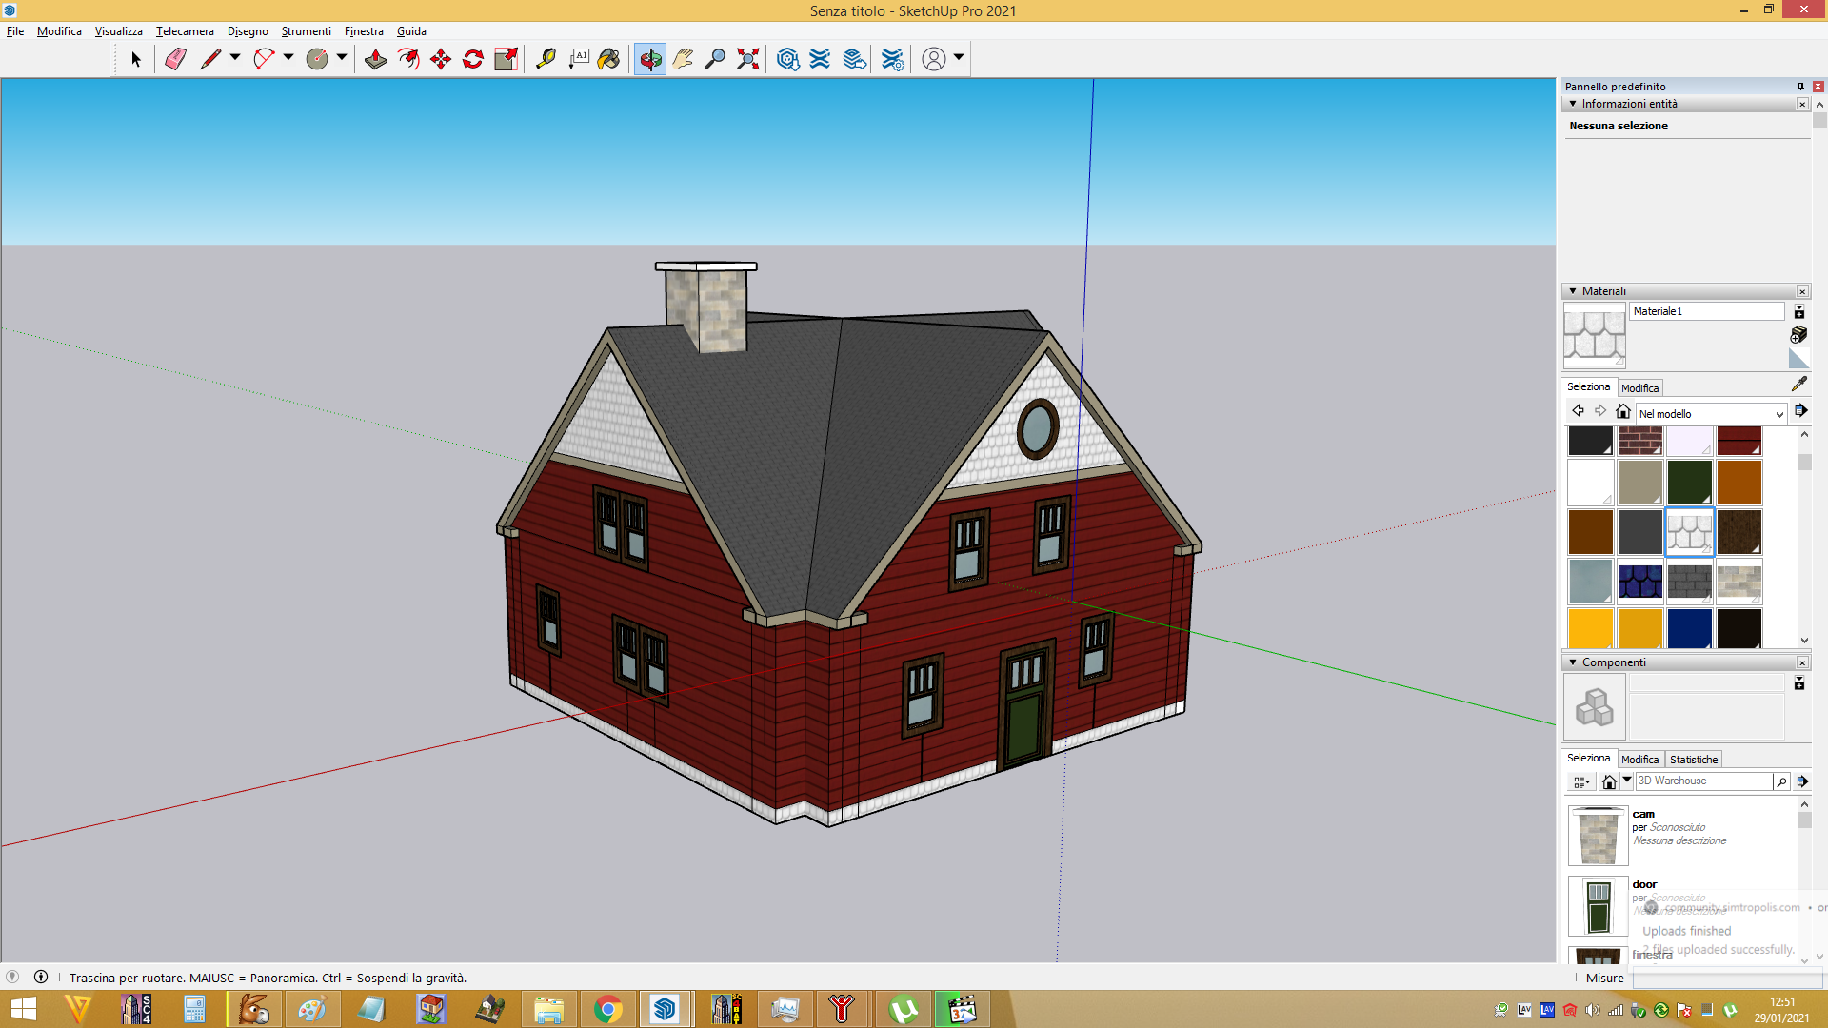Select the Paint Bucket tool
1828x1028 pixels.
[x=609, y=59]
